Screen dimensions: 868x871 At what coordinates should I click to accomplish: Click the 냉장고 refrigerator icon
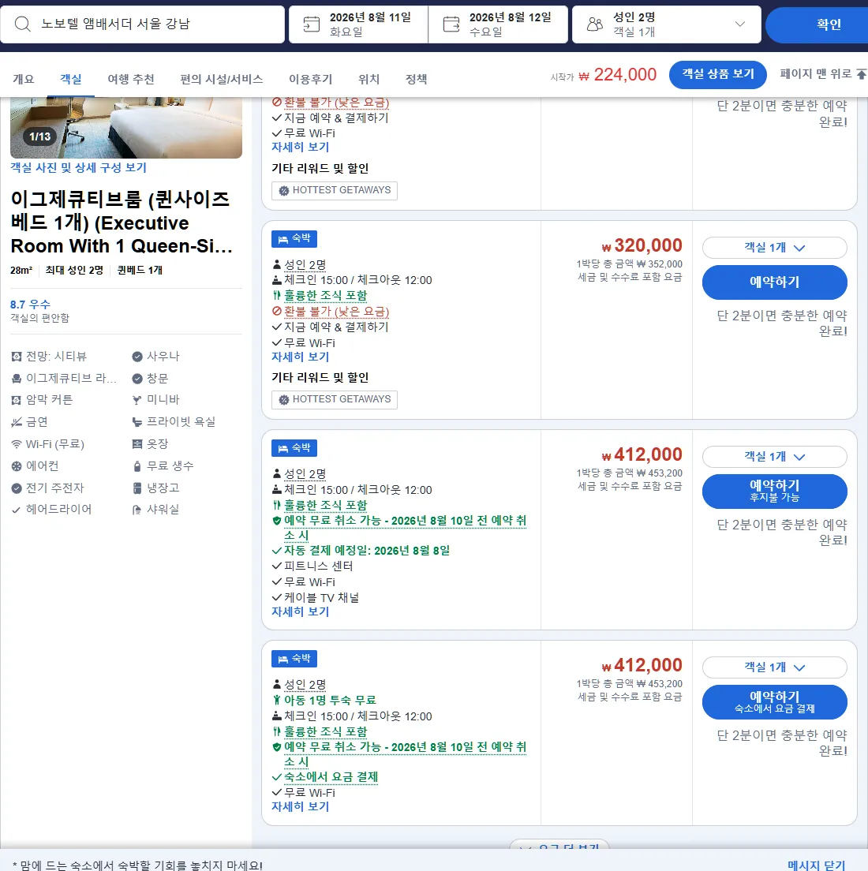(137, 488)
